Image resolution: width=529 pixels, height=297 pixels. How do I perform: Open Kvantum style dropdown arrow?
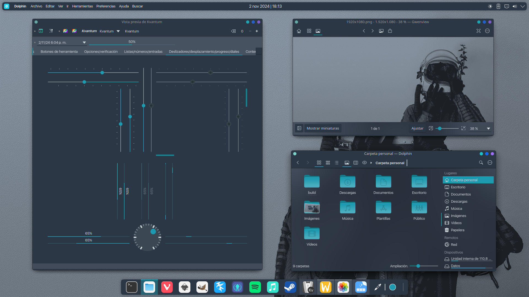coord(118,31)
